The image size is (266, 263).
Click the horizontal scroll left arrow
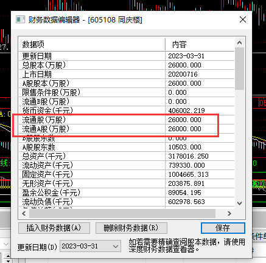(24, 213)
